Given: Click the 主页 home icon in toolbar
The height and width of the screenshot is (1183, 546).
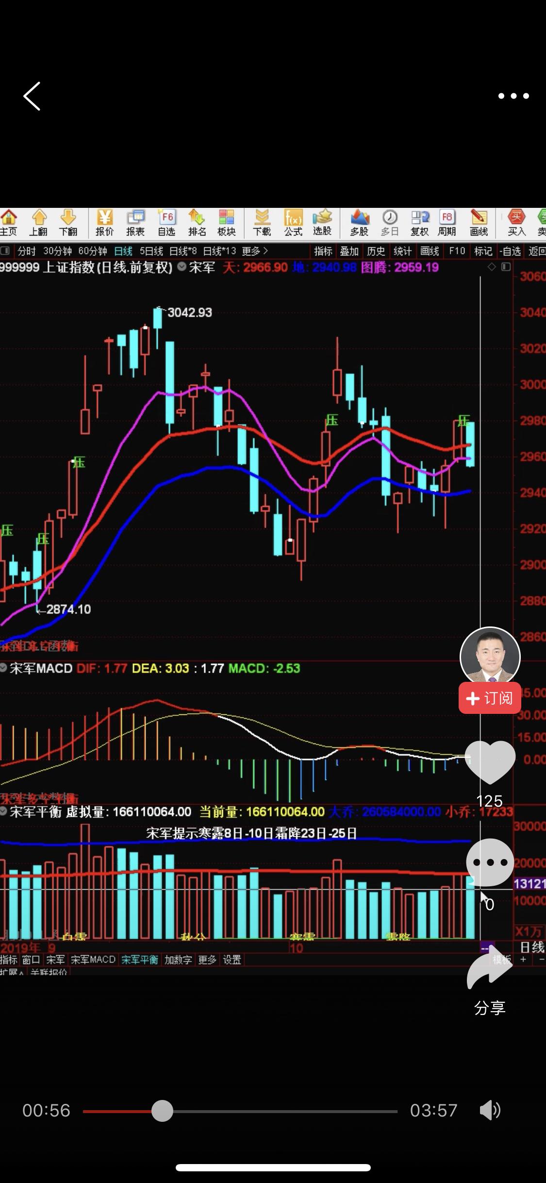Looking at the screenshot, I should coord(8,223).
